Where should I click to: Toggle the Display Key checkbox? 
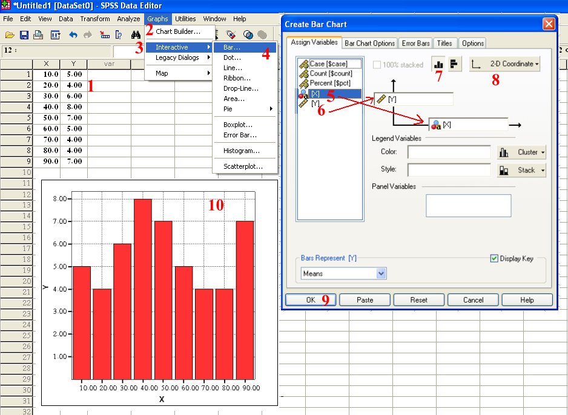(494, 258)
